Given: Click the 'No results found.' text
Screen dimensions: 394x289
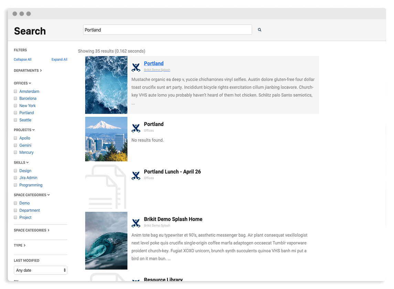Looking at the screenshot, I should pyautogui.click(x=147, y=140).
